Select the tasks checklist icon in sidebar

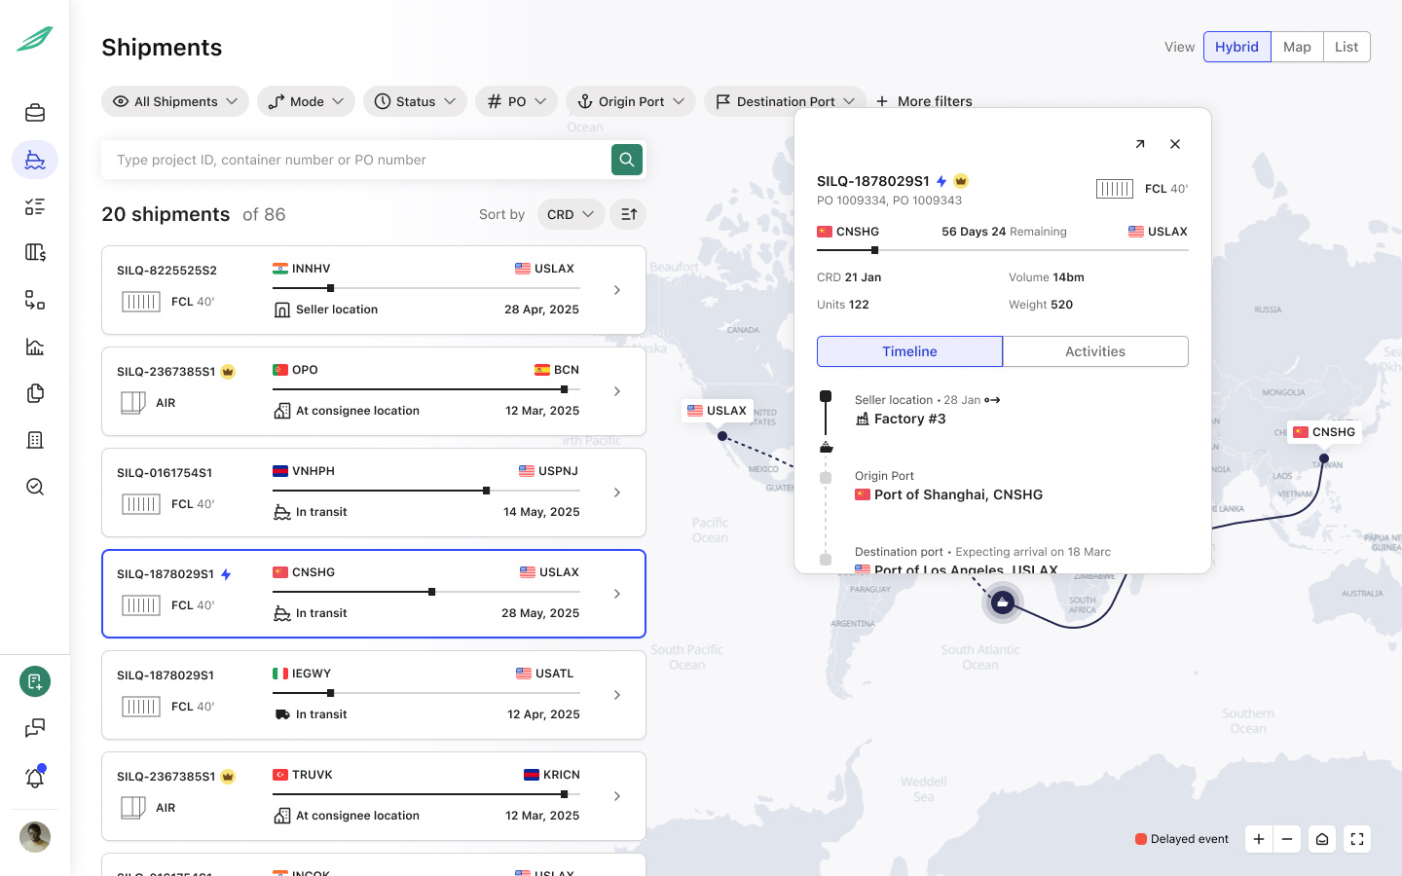click(x=35, y=206)
